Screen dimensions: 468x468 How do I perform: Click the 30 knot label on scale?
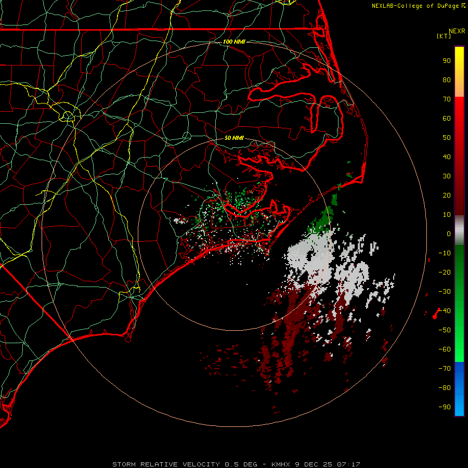click(447, 176)
